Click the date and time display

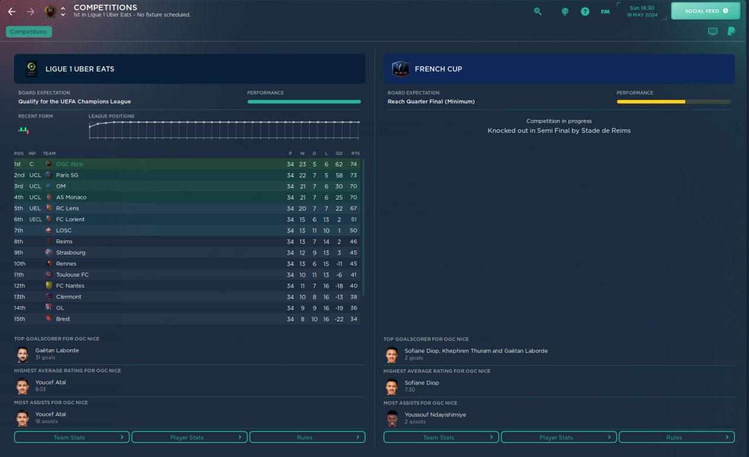click(641, 11)
